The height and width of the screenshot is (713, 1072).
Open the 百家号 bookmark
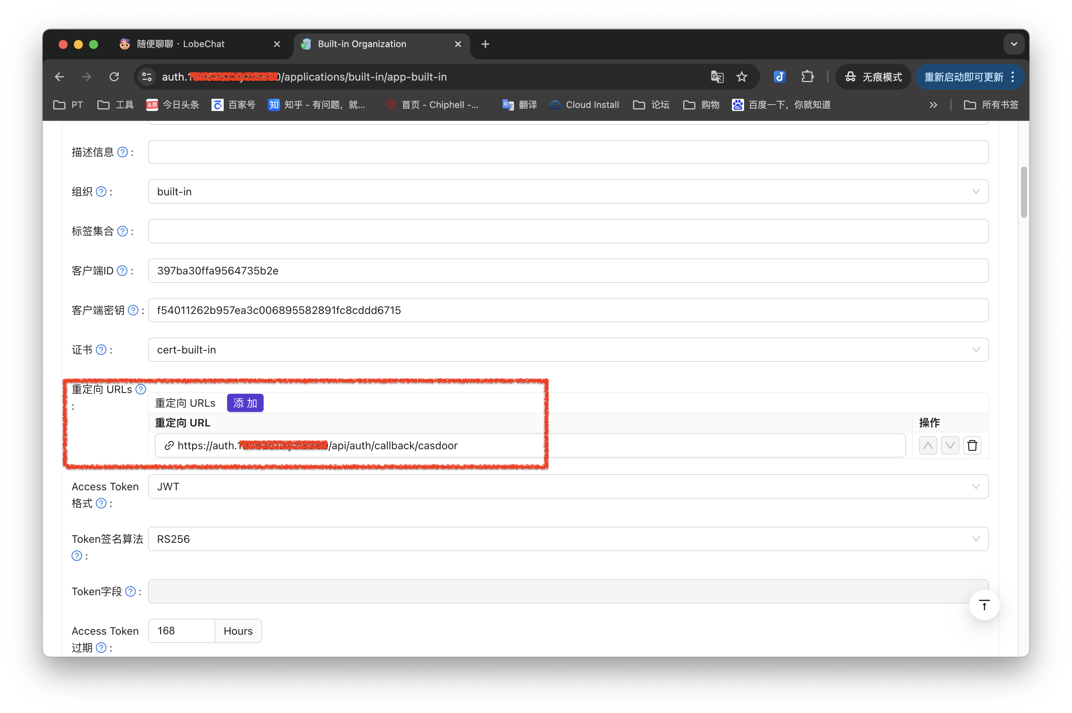pos(234,105)
